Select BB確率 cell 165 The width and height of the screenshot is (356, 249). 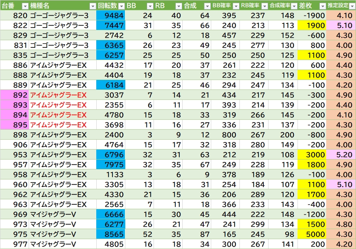click(225, 234)
